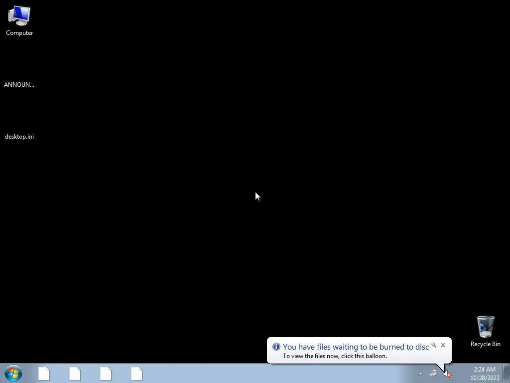Open the second blank-page taskbar item

point(75,374)
